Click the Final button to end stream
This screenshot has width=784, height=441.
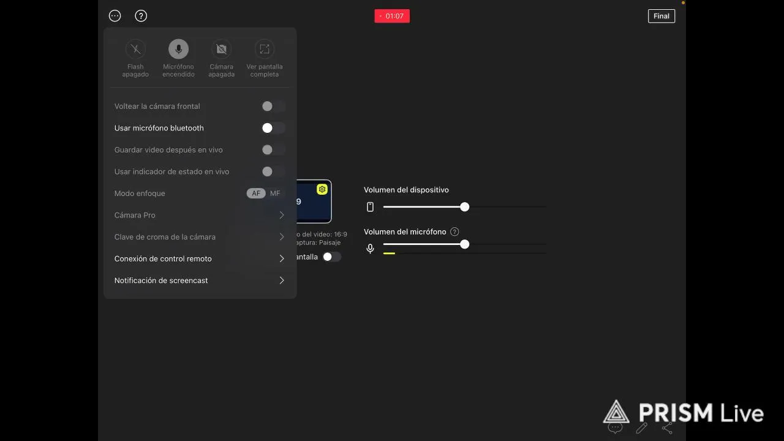tap(661, 16)
